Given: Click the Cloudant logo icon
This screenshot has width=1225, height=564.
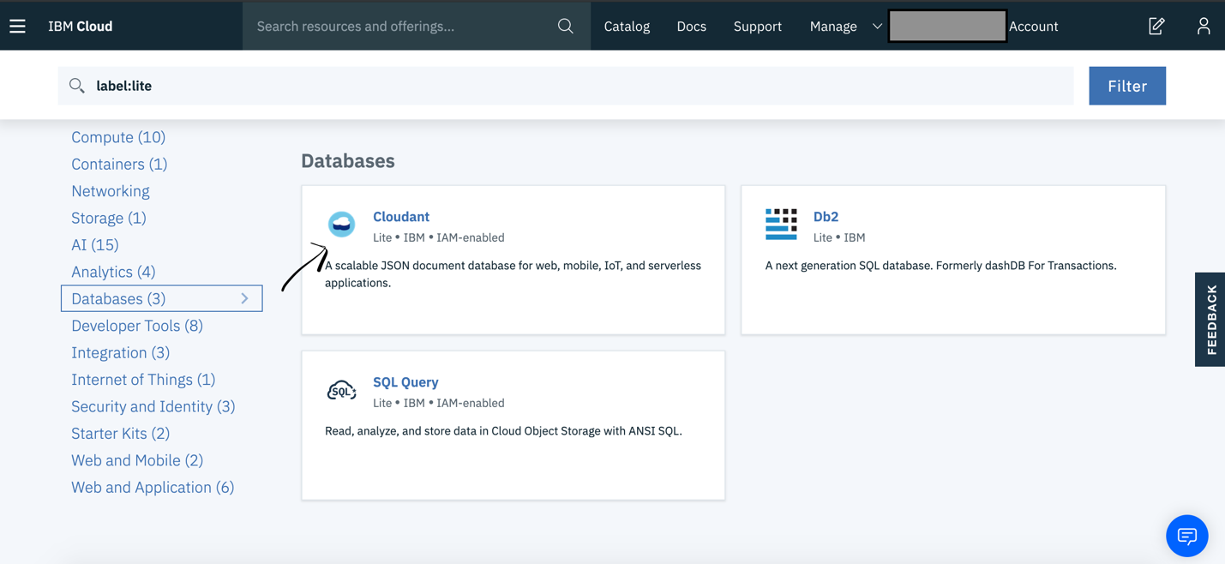Looking at the screenshot, I should [341, 224].
